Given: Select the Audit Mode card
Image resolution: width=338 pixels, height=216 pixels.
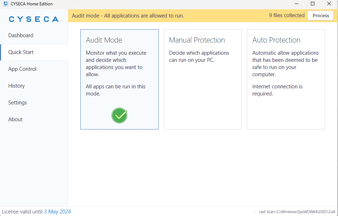Looking at the screenshot, I should point(119,79).
